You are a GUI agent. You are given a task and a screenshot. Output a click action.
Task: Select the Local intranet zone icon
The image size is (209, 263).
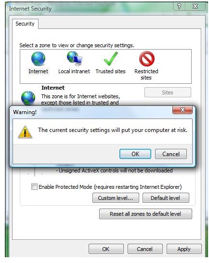(75, 58)
